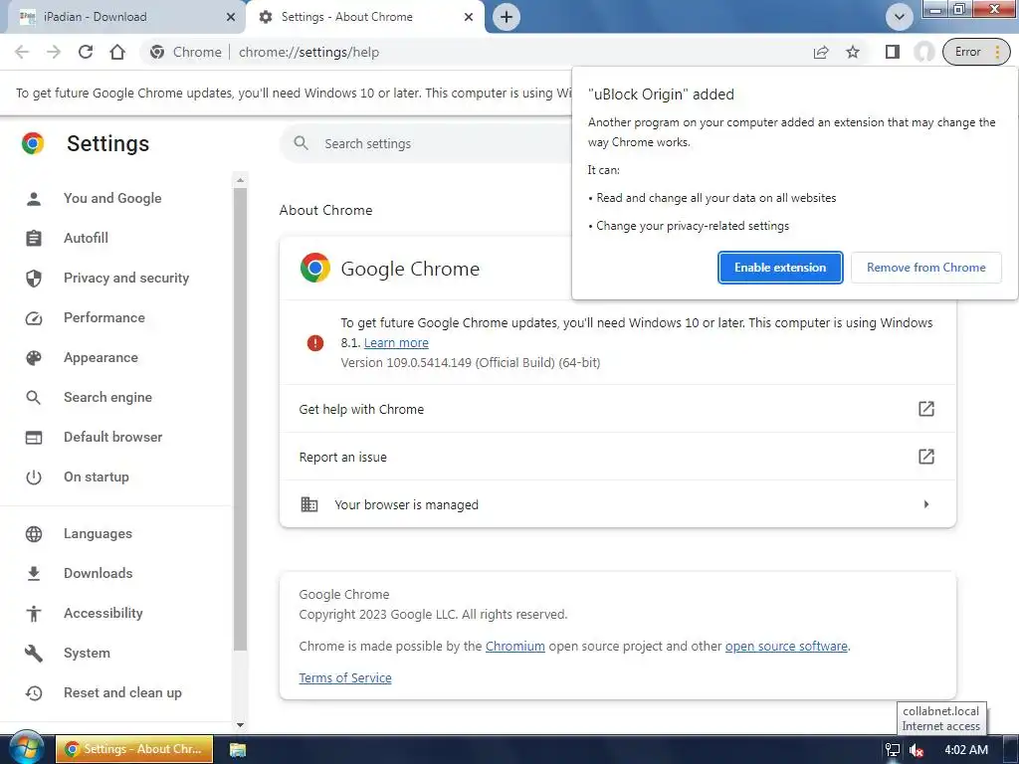This screenshot has width=1019, height=764.
Task: Click the On startup power icon
Action: coord(33,477)
